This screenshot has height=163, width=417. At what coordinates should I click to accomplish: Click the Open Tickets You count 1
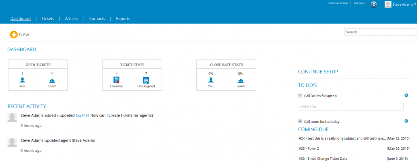click(22, 73)
